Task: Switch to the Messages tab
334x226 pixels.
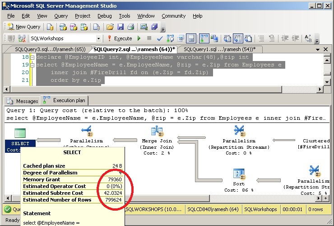Action: tap(23, 101)
